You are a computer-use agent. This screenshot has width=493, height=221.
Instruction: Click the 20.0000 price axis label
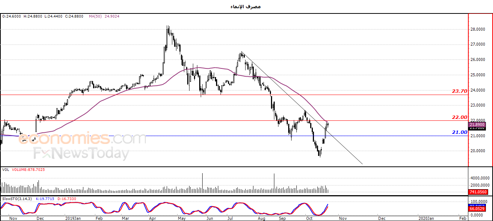[x=478, y=151]
